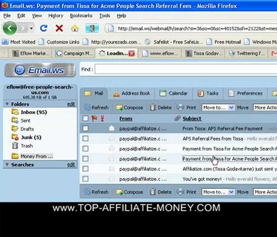Viewport: 277px width, 237px height.
Task: Switch to the Tissa Godav... browser tab
Action: point(204,53)
